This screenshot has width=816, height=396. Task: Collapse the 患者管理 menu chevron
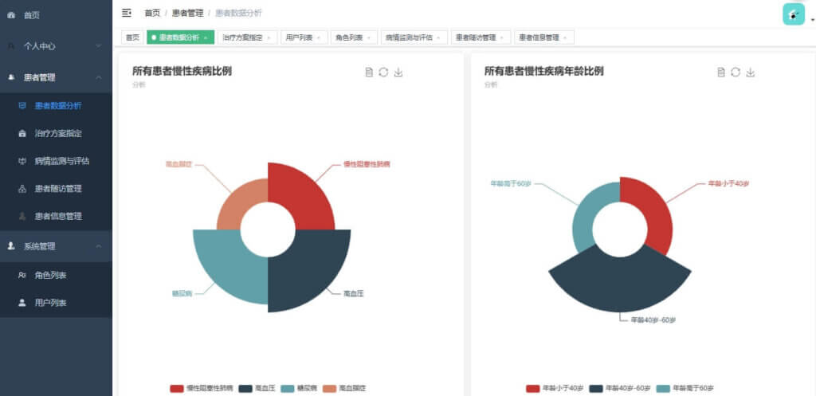99,77
